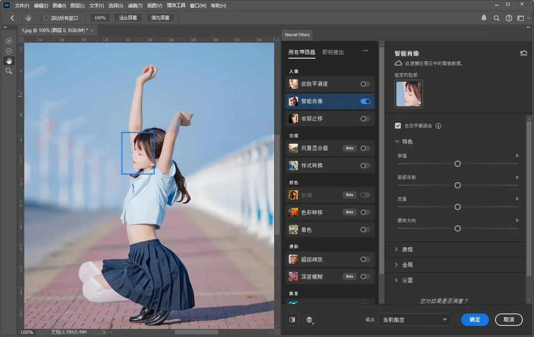Image resolution: width=534 pixels, height=337 pixels.
Task: Open the 滤镜(T) menu
Action: tap(135, 6)
